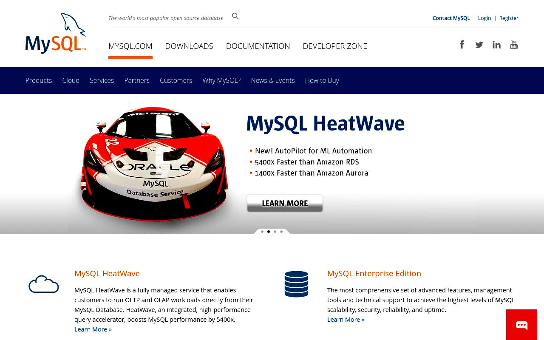This screenshot has height=340, width=544.
Task: Open the MySQL Twitter icon
Action: click(x=479, y=45)
